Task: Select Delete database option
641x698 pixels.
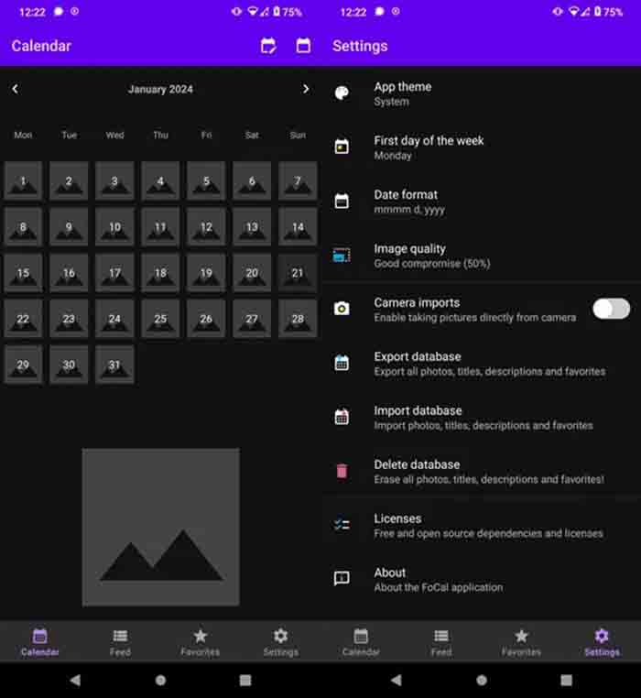Action: (482, 472)
